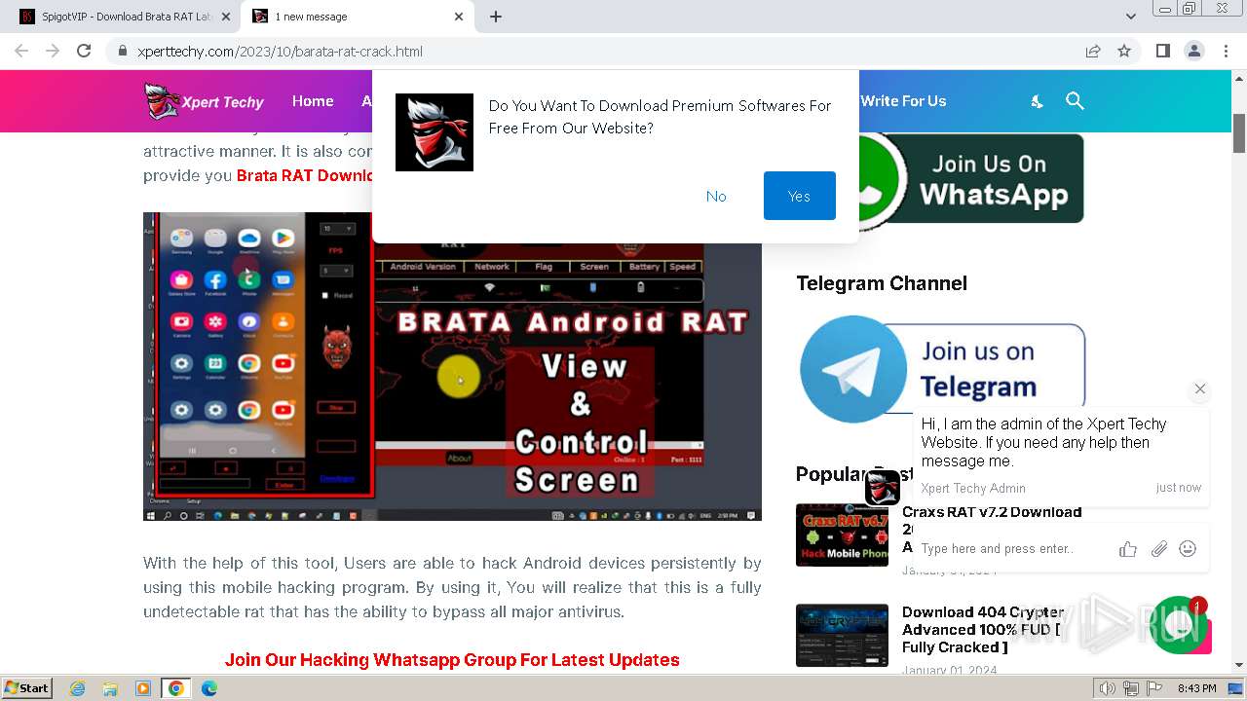View site information lock icon

pos(122,52)
